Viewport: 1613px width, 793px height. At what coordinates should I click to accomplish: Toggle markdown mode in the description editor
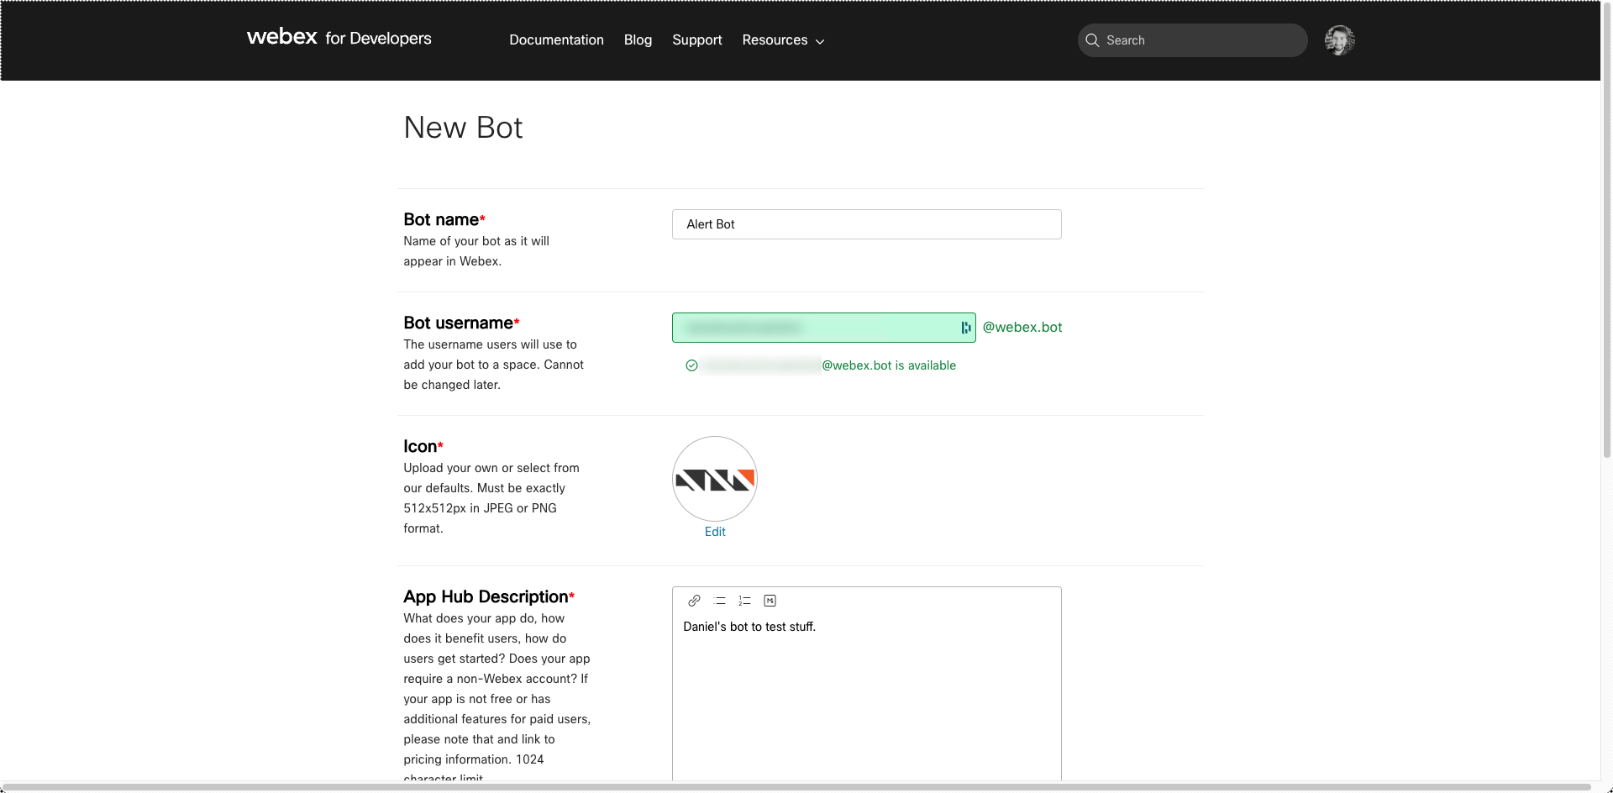tap(770, 601)
